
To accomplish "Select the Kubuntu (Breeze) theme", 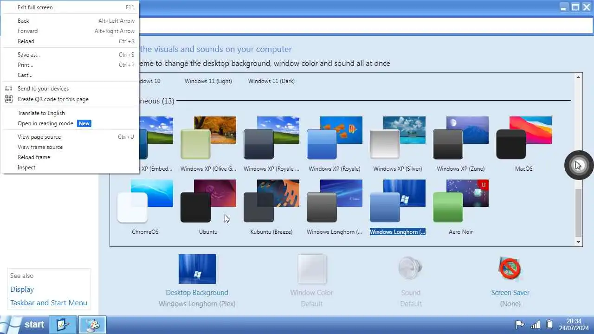I will (x=271, y=207).
